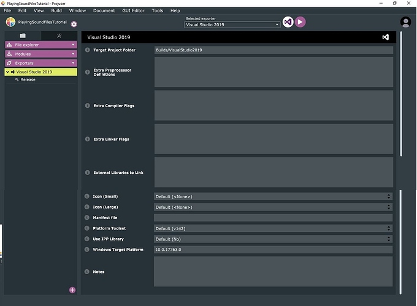Click the upper settings panel scrollbar

point(401,94)
